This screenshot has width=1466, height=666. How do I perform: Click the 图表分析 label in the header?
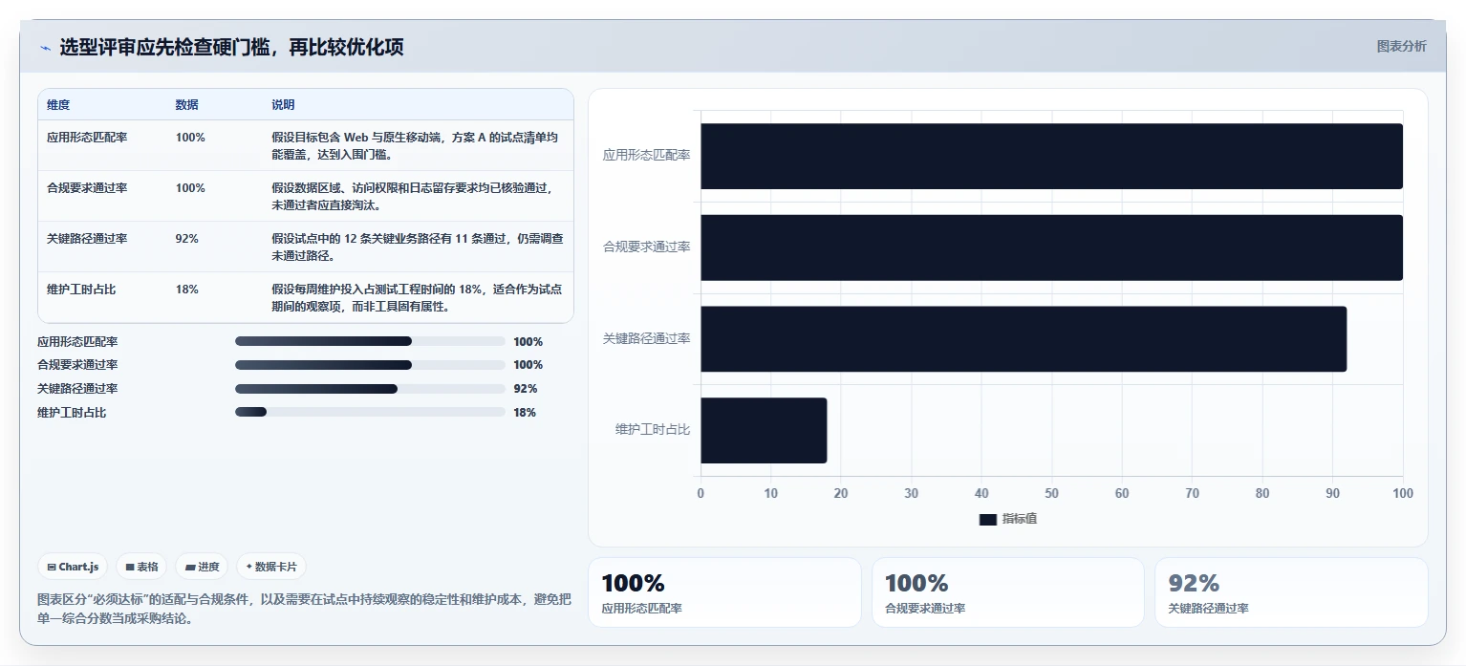click(1401, 46)
